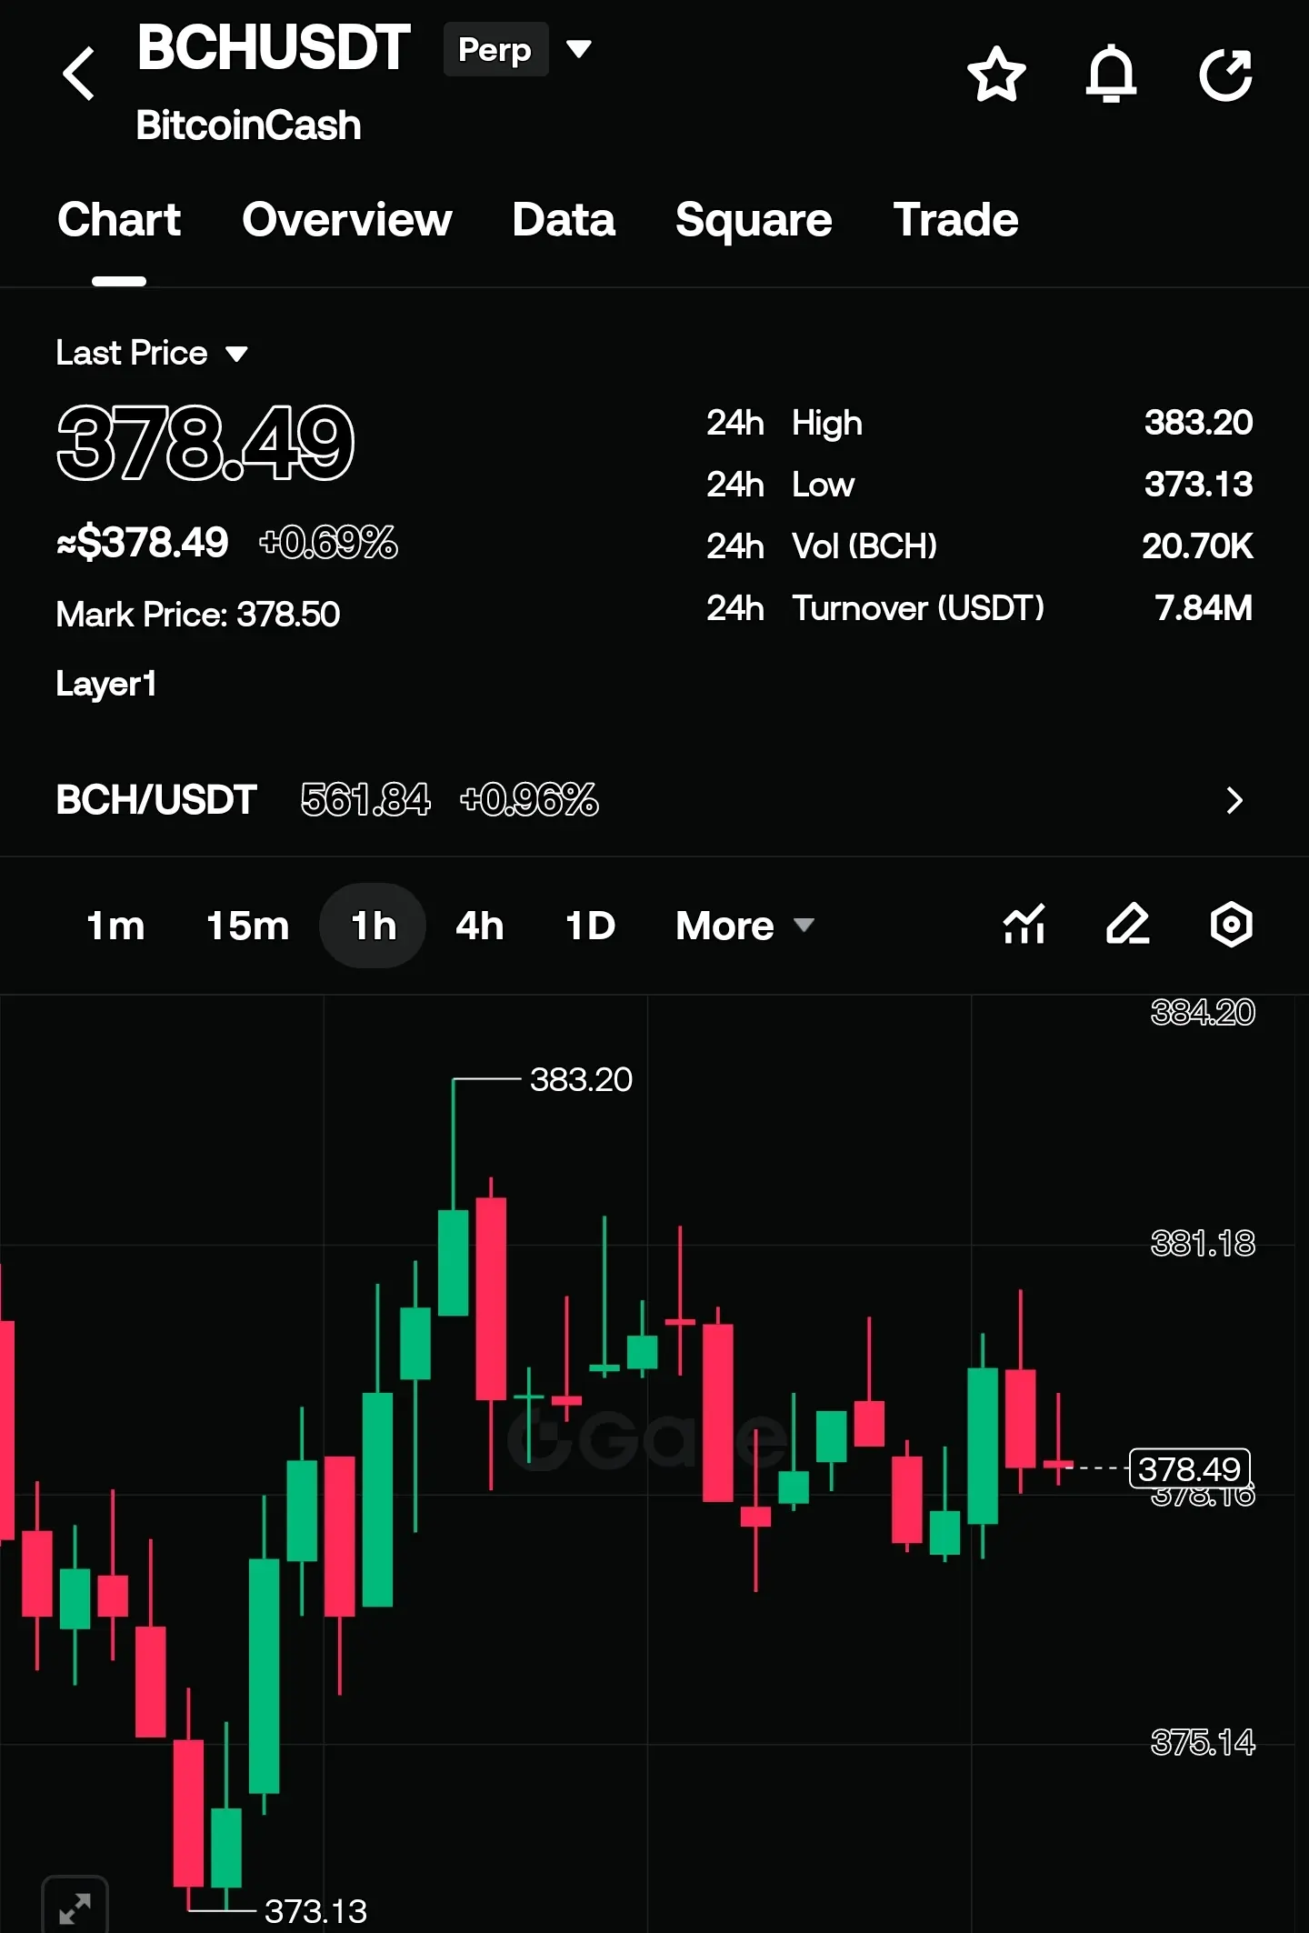Tap the Layer1 category tag
Viewport: 1309px width, 1933px height.
[x=106, y=684]
